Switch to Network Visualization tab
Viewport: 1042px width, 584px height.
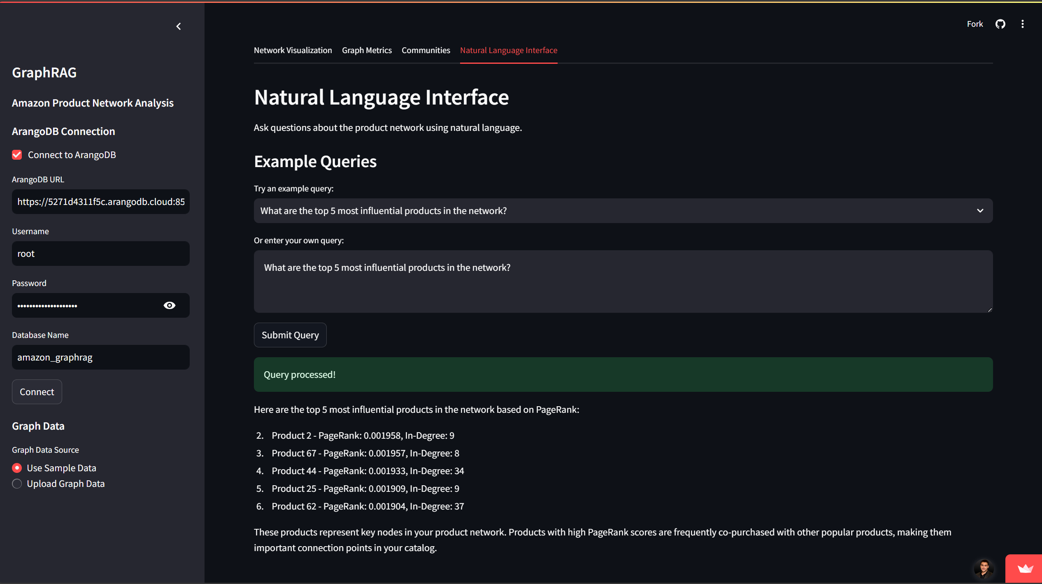[293, 50]
